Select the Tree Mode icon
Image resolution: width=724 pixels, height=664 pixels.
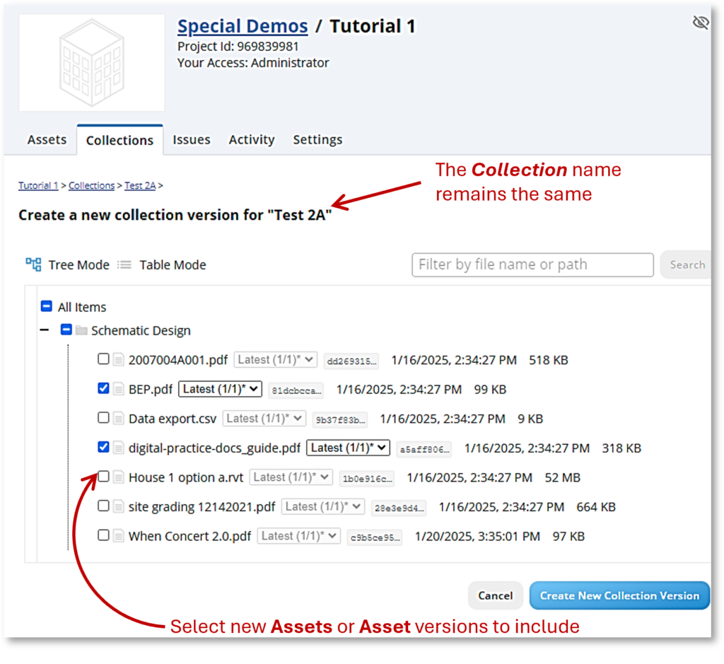(33, 264)
